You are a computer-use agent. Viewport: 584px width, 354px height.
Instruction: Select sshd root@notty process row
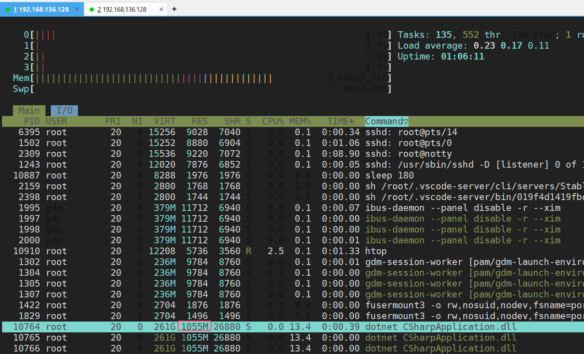click(x=208, y=154)
